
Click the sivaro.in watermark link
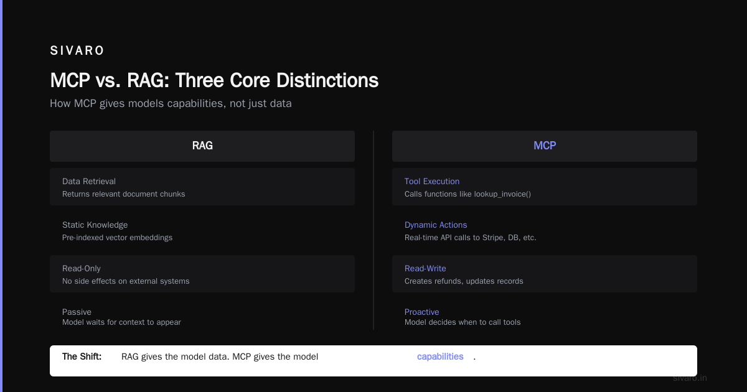(x=690, y=378)
